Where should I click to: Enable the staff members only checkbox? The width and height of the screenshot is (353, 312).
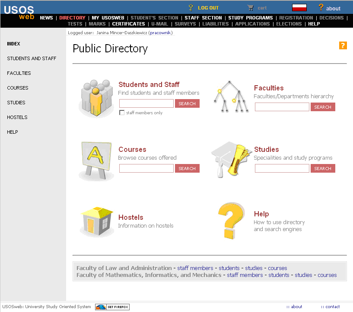pyautogui.click(x=122, y=113)
